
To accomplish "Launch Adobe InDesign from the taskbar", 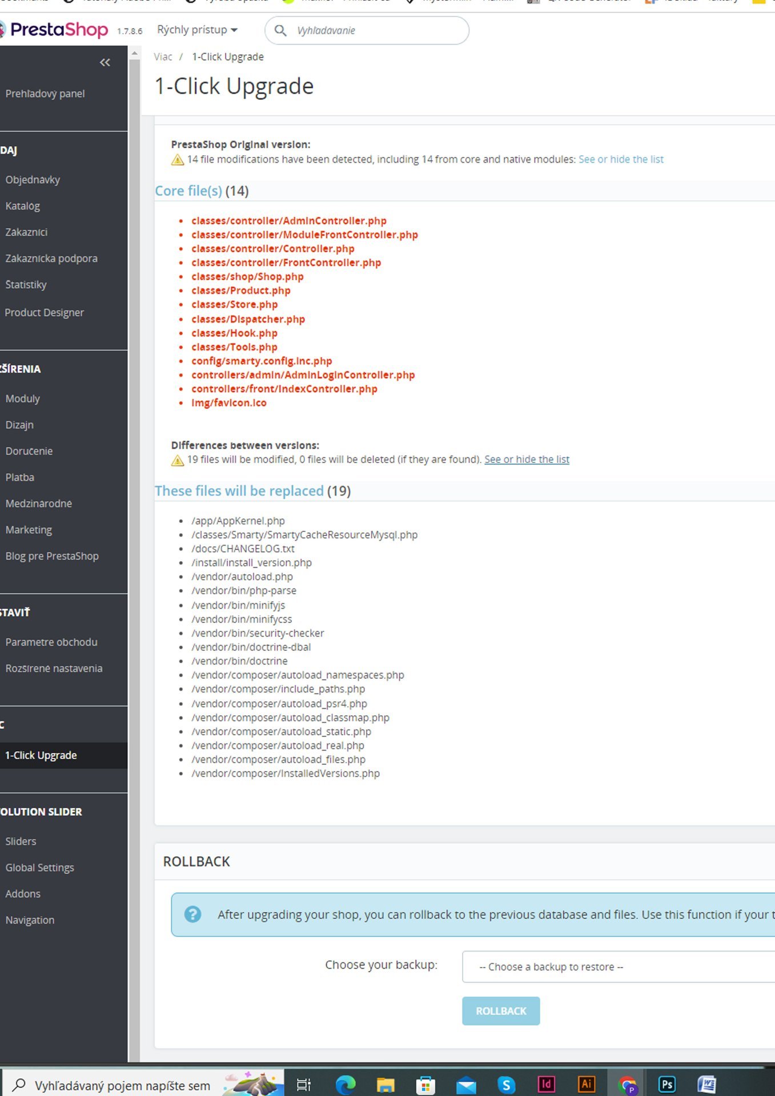I will tap(547, 1084).
